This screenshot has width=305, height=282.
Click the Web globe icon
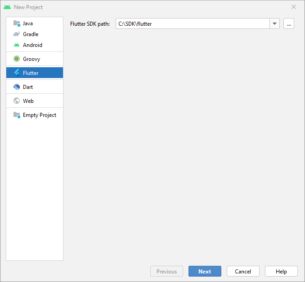coord(17,101)
